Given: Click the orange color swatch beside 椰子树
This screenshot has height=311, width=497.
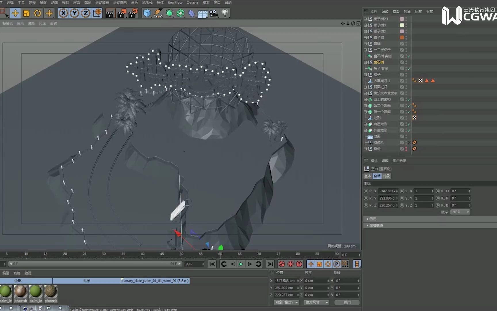Looking at the screenshot, I should tap(402, 37).
